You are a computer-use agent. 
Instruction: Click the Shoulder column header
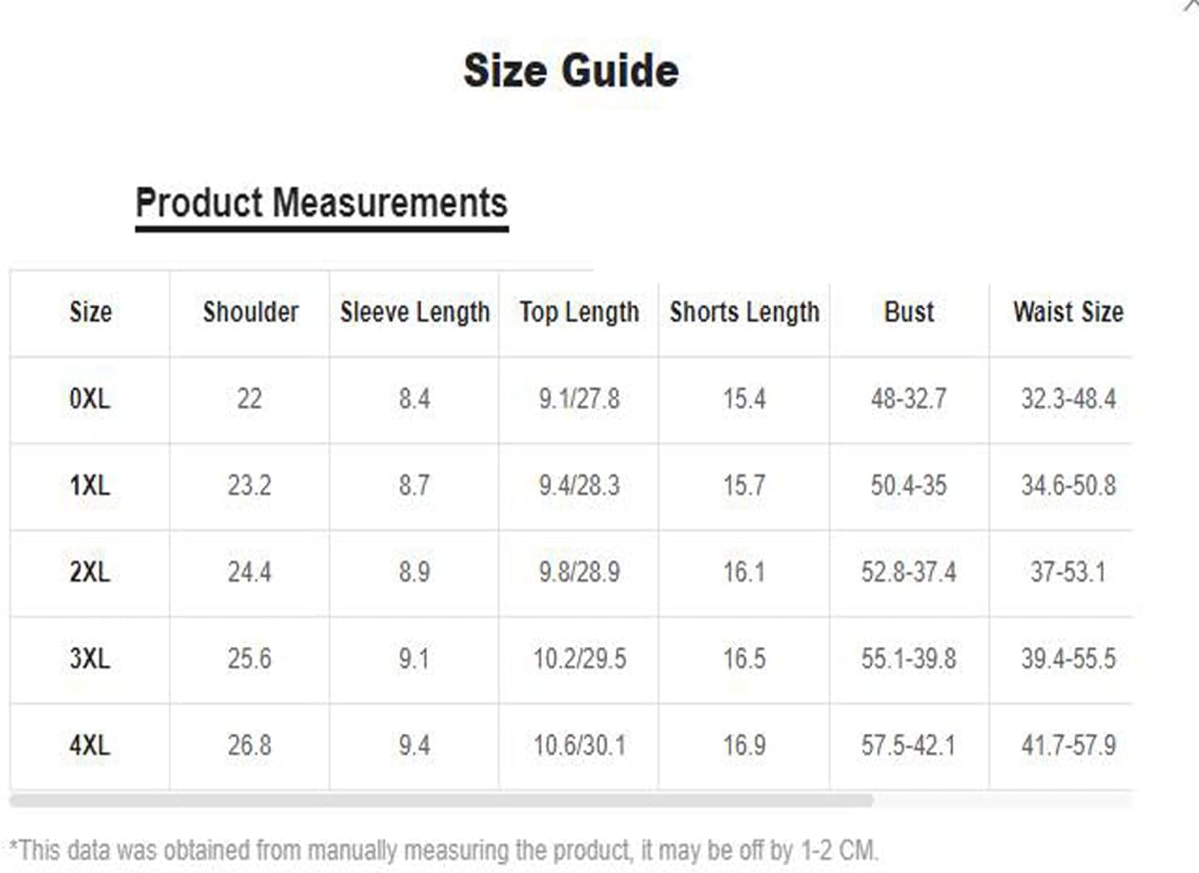[x=251, y=312]
